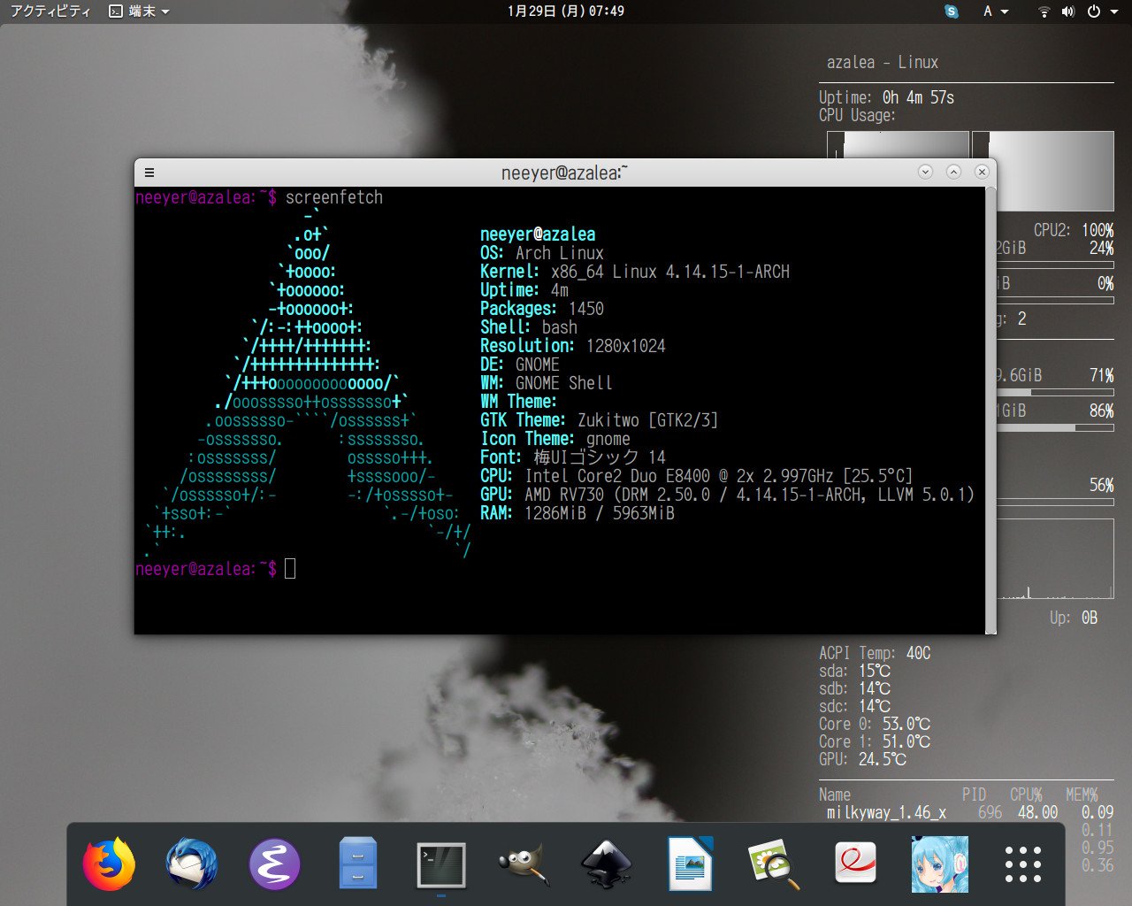Screen dimensions: 1132x906
Task: Open the magnifier image viewer dock icon
Action: (773, 864)
